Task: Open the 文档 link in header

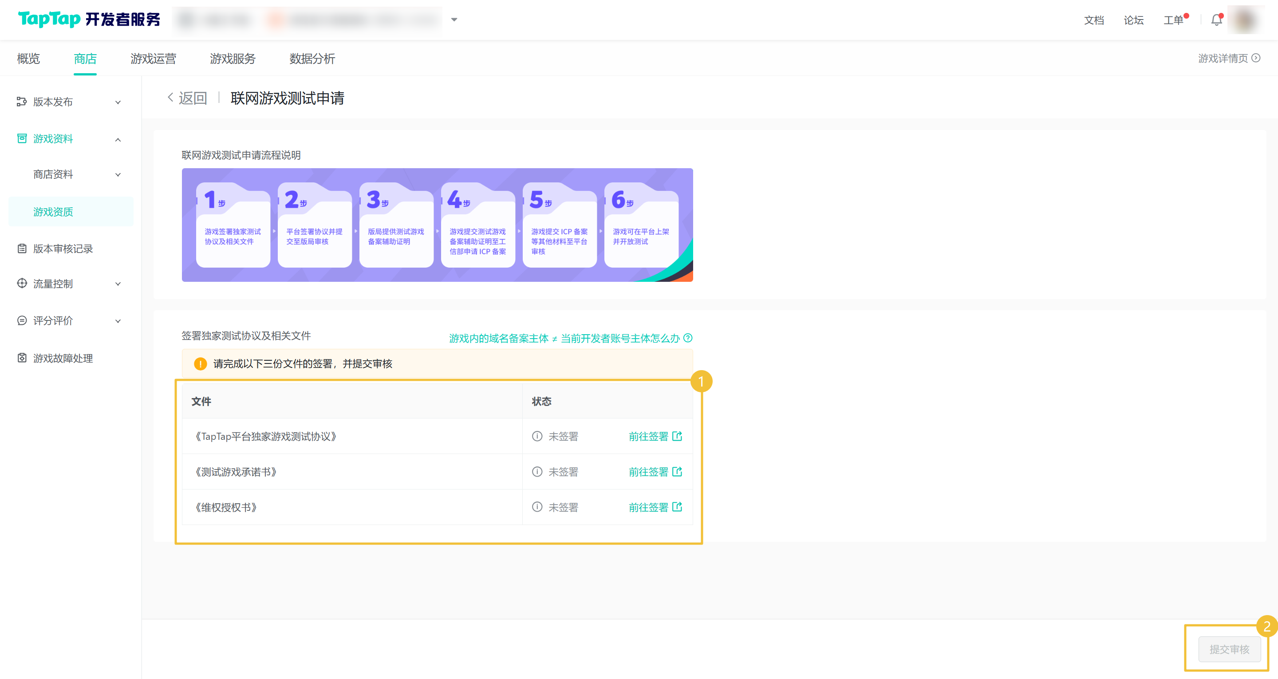Action: (1094, 20)
